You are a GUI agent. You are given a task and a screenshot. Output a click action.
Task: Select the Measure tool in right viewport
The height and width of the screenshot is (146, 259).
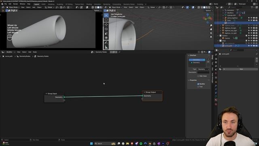(106, 47)
